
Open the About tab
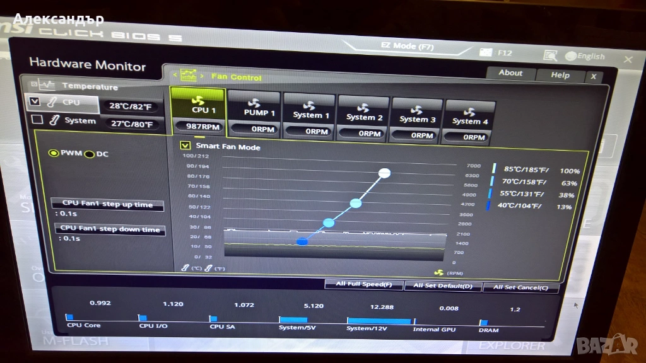510,73
